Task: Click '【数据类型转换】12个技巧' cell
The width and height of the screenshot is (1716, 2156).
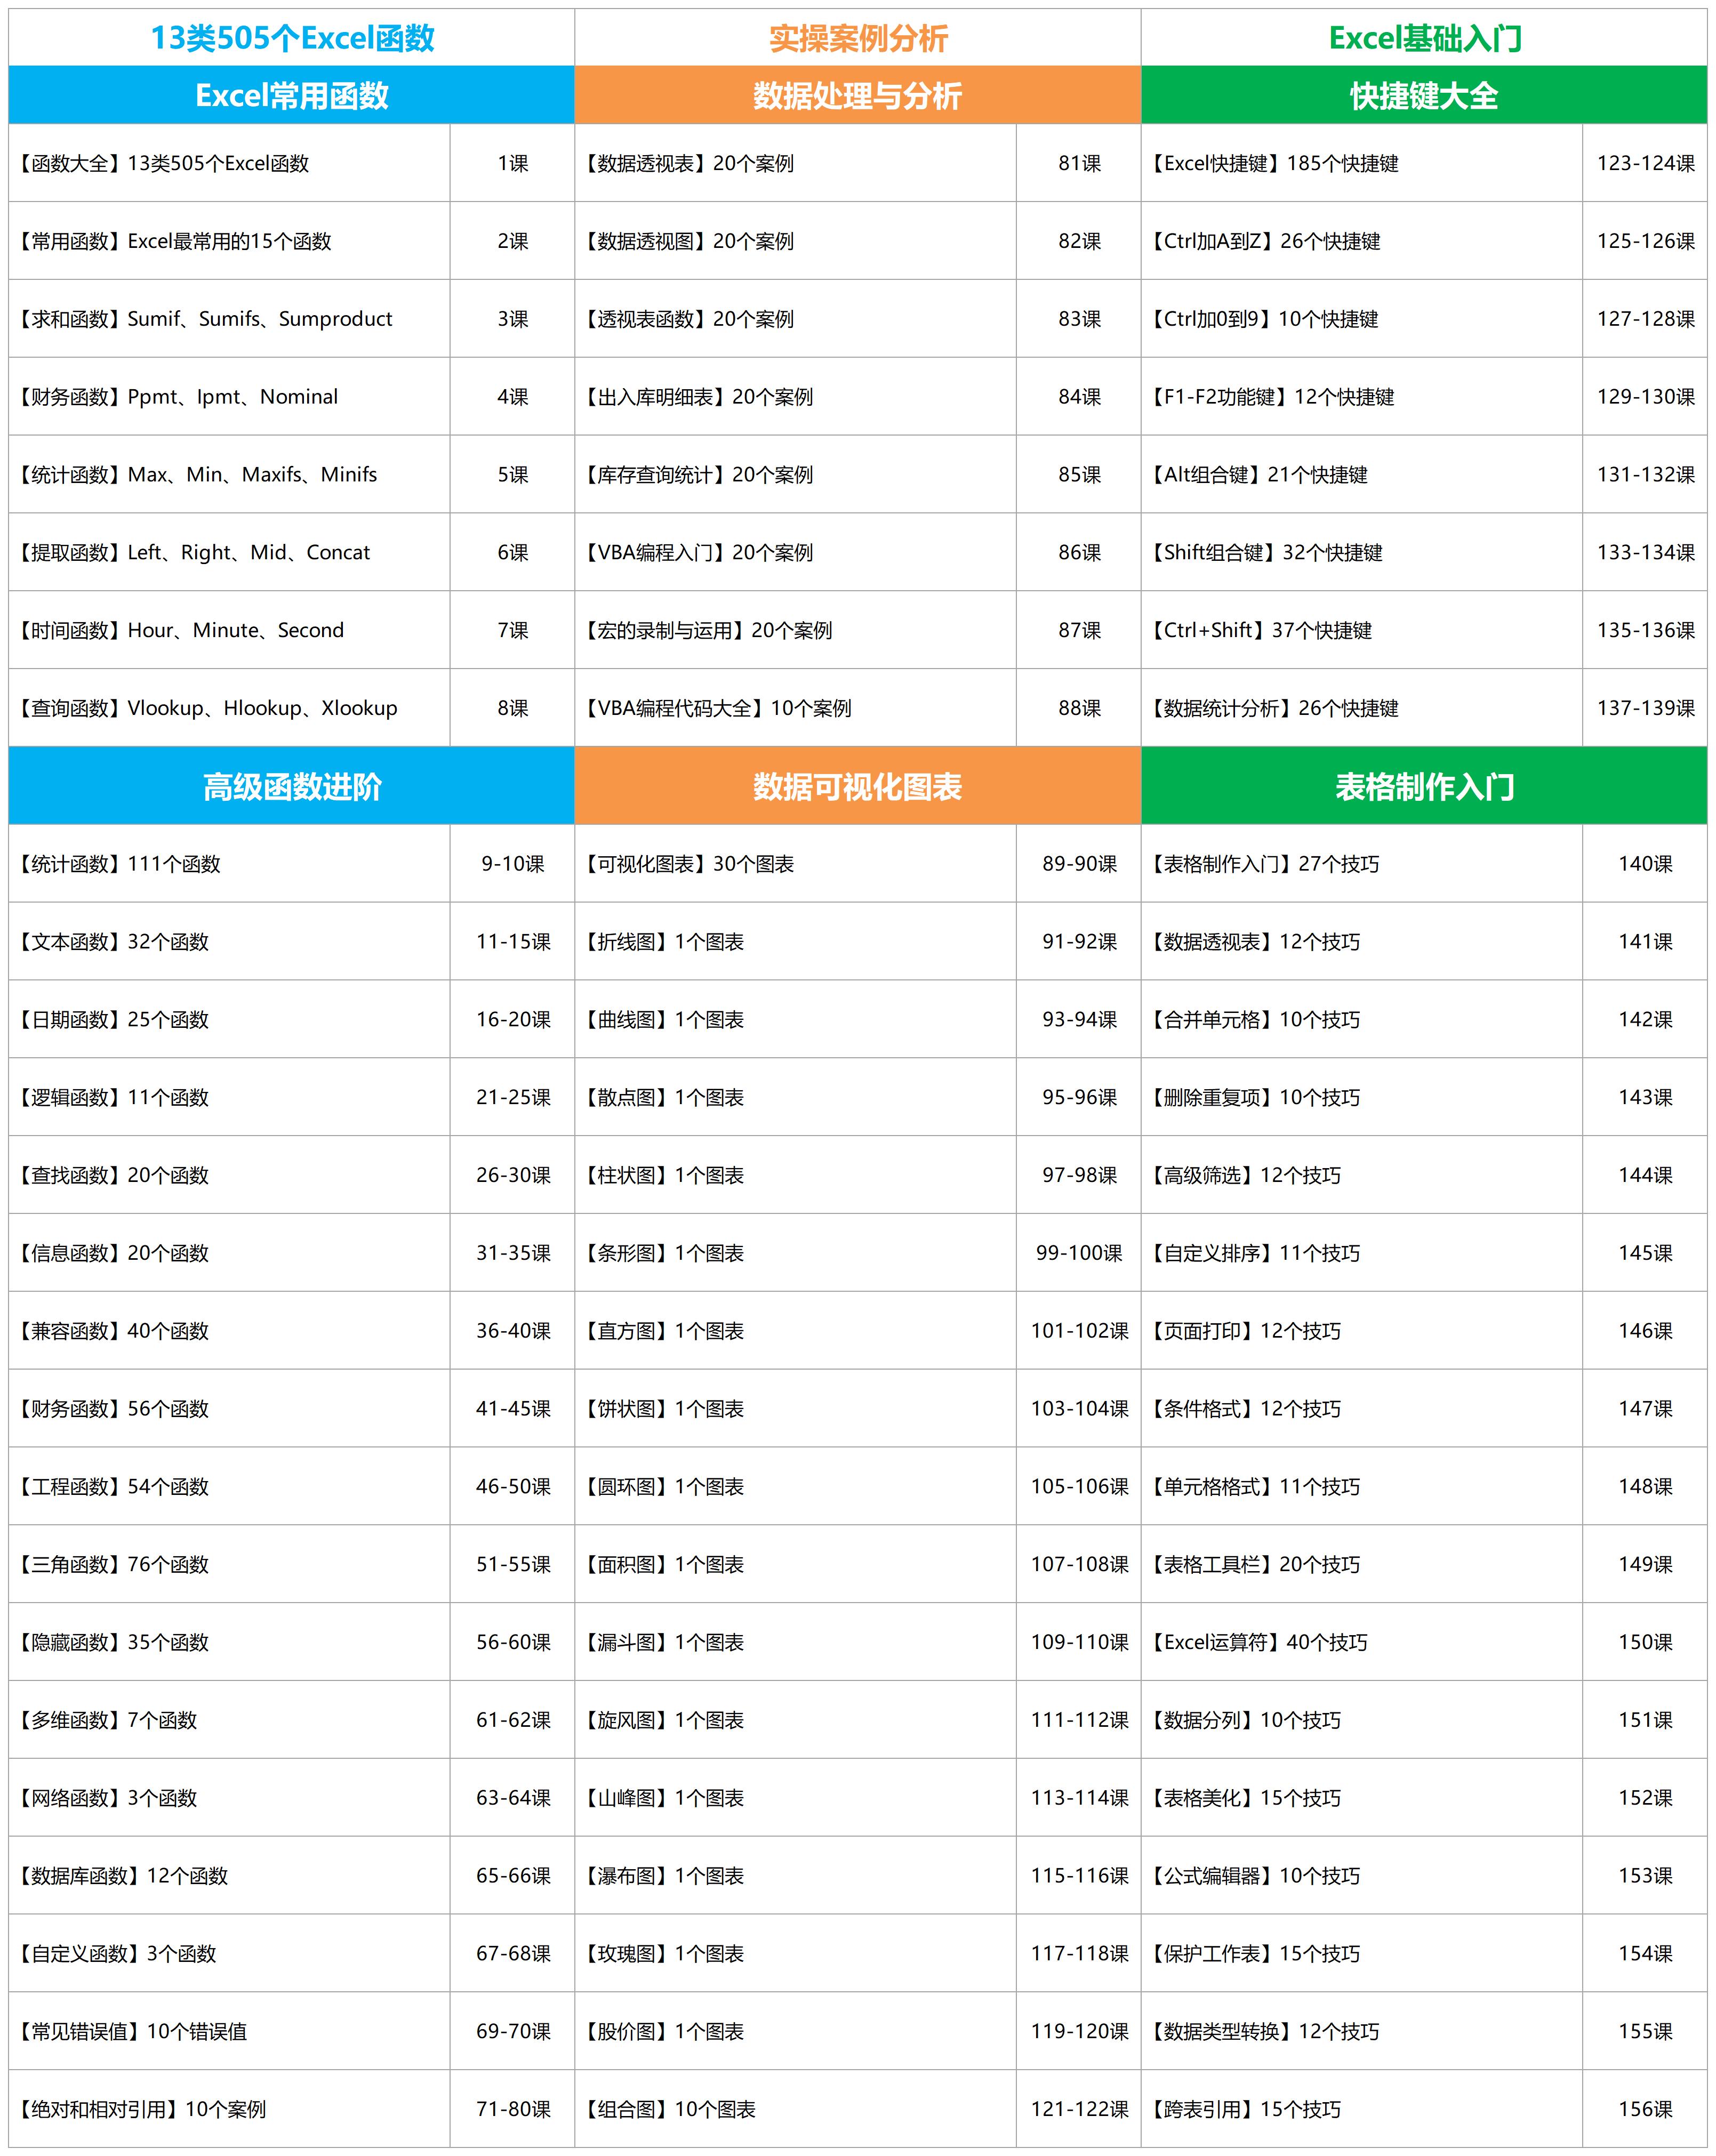Action: point(1362,2031)
